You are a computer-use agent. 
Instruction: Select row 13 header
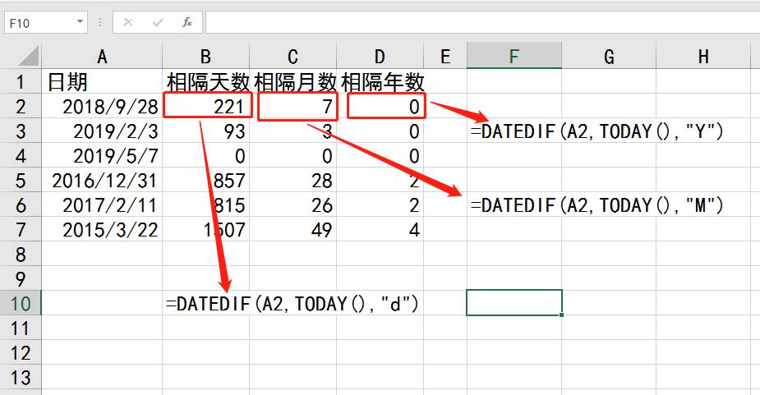(21, 378)
